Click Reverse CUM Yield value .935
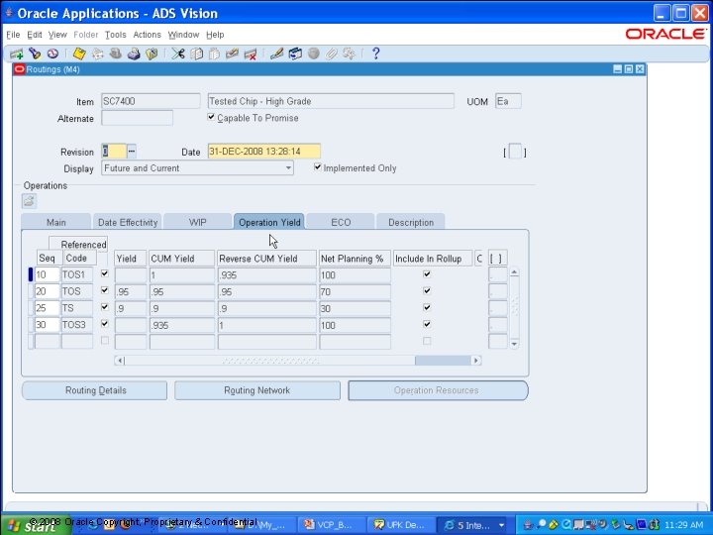This screenshot has width=713, height=535. coord(266,274)
